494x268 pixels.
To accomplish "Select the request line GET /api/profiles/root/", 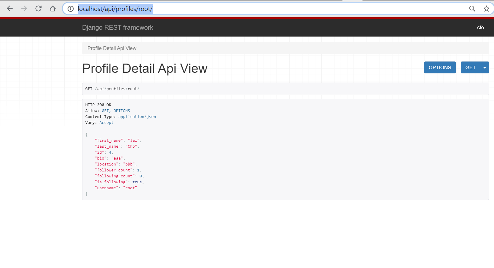I will coord(112,89).
